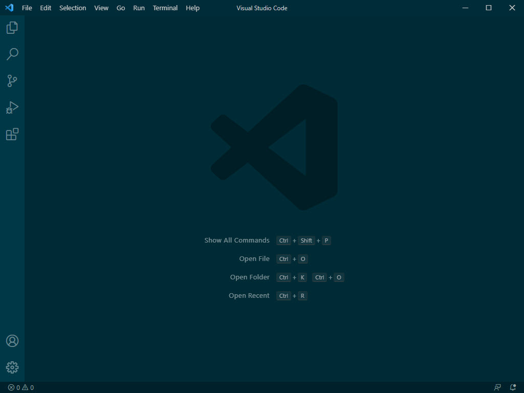524x393 pixels.
Task: Click the errors and warnings status bar indicator
Action: [x=21, y=387]
